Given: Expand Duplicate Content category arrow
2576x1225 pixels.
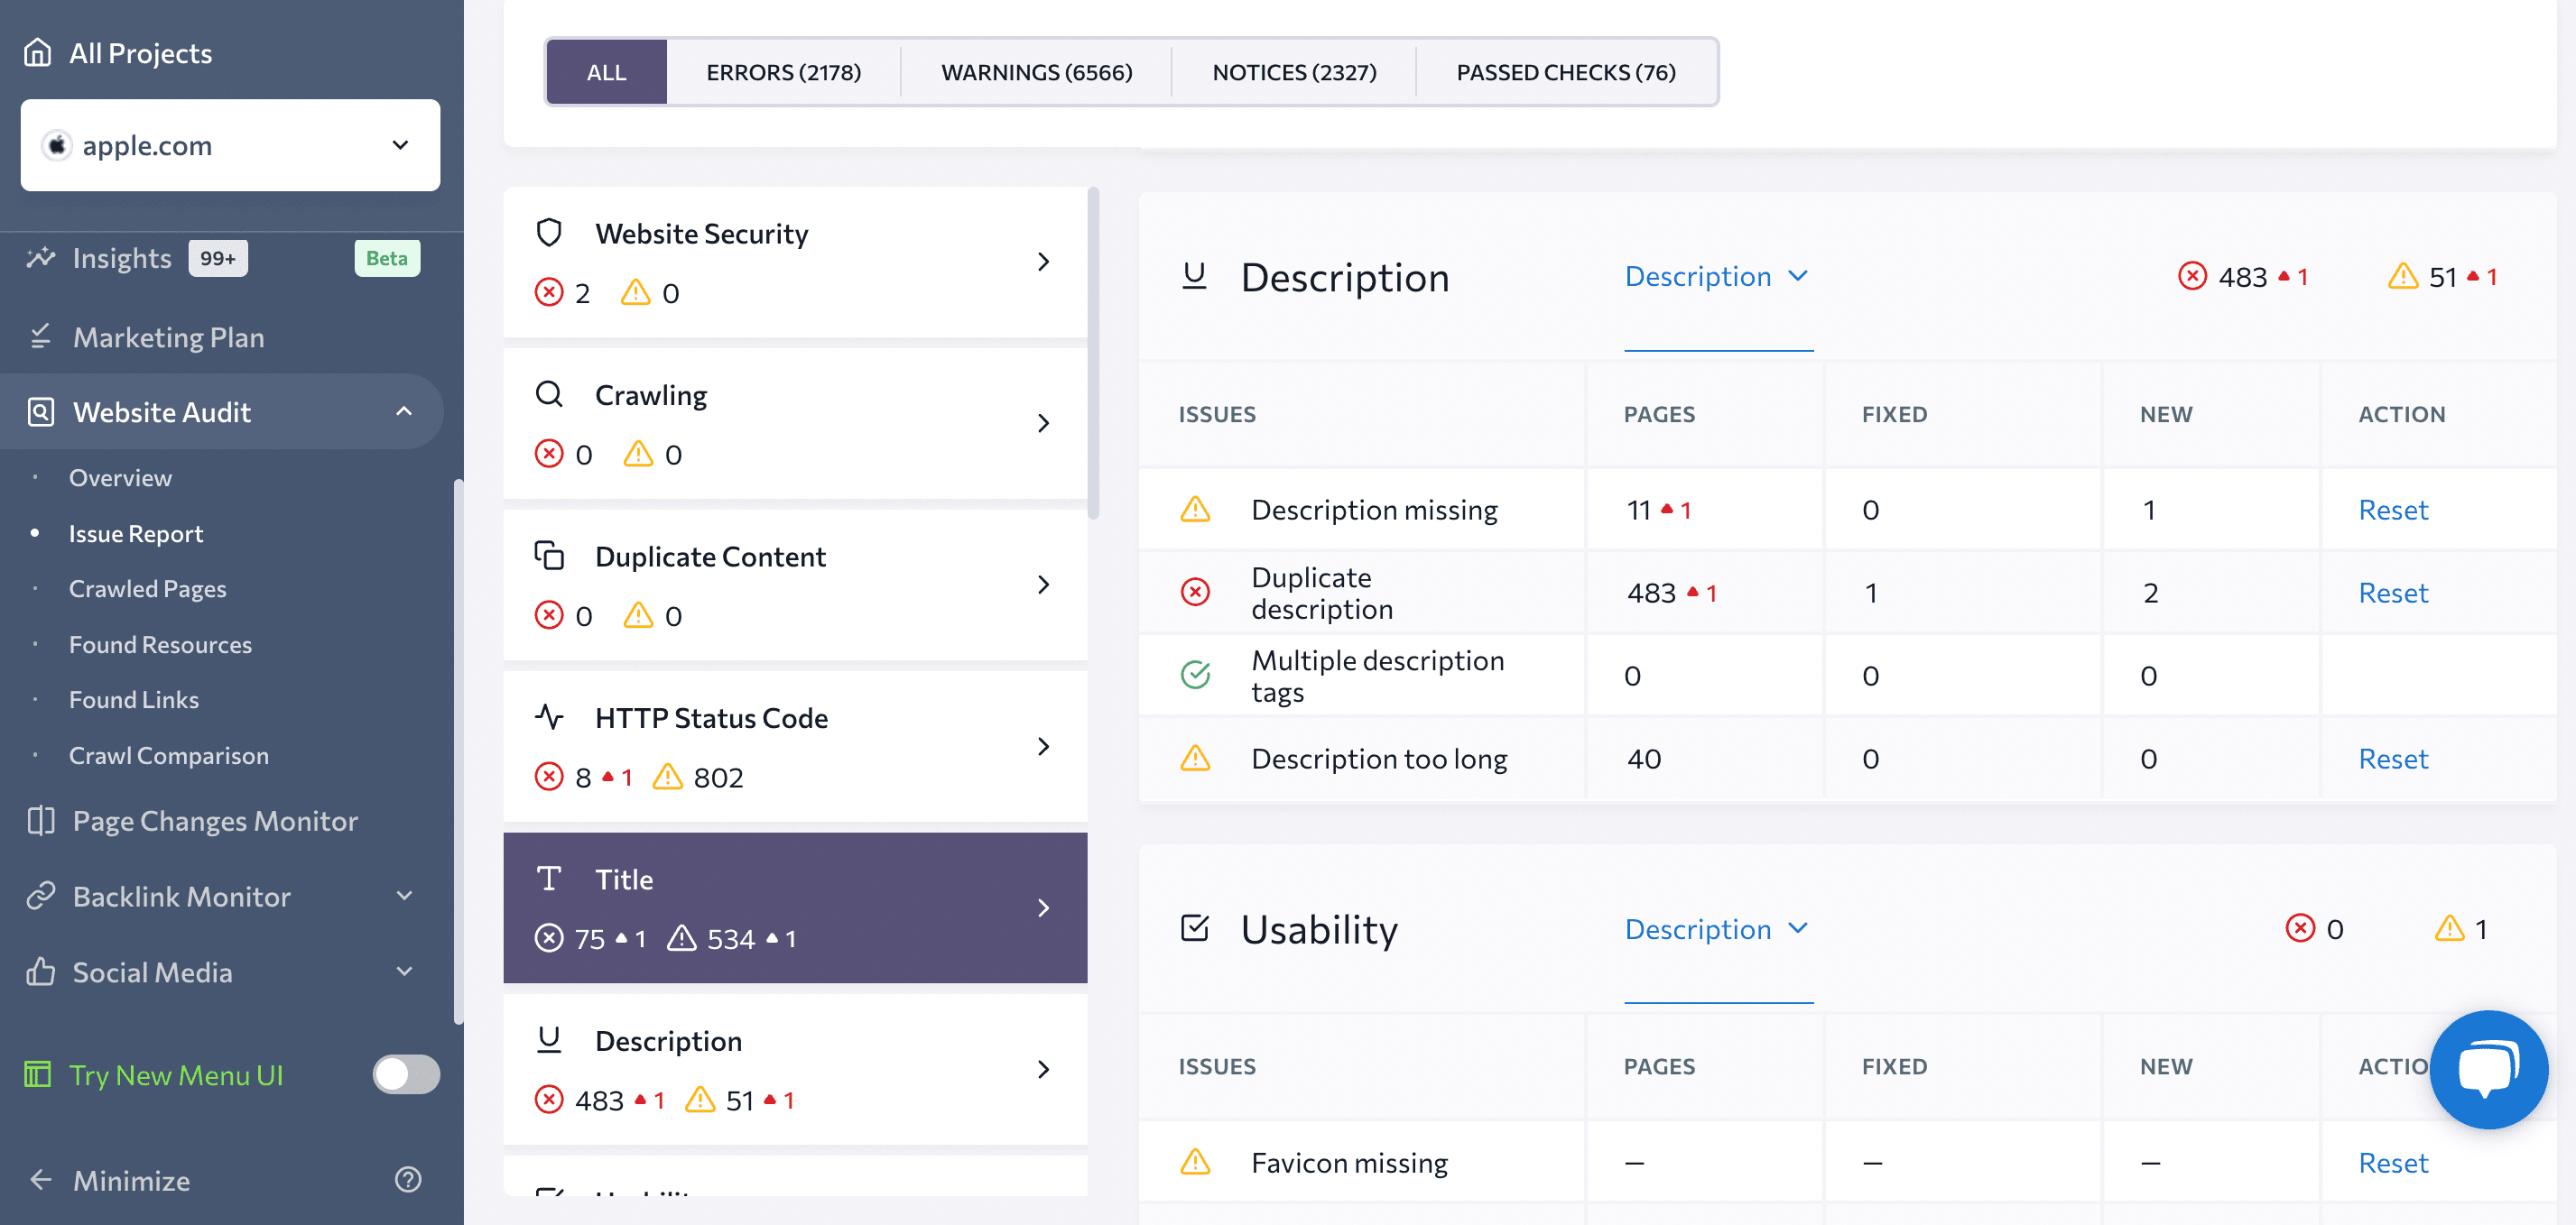Looking at the screenshot, I should tap(1043, 585).
